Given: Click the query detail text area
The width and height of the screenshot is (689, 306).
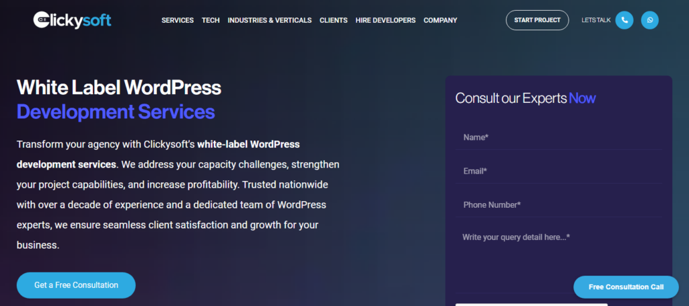Looking at the screenshot, I should (x=559, y=260).
